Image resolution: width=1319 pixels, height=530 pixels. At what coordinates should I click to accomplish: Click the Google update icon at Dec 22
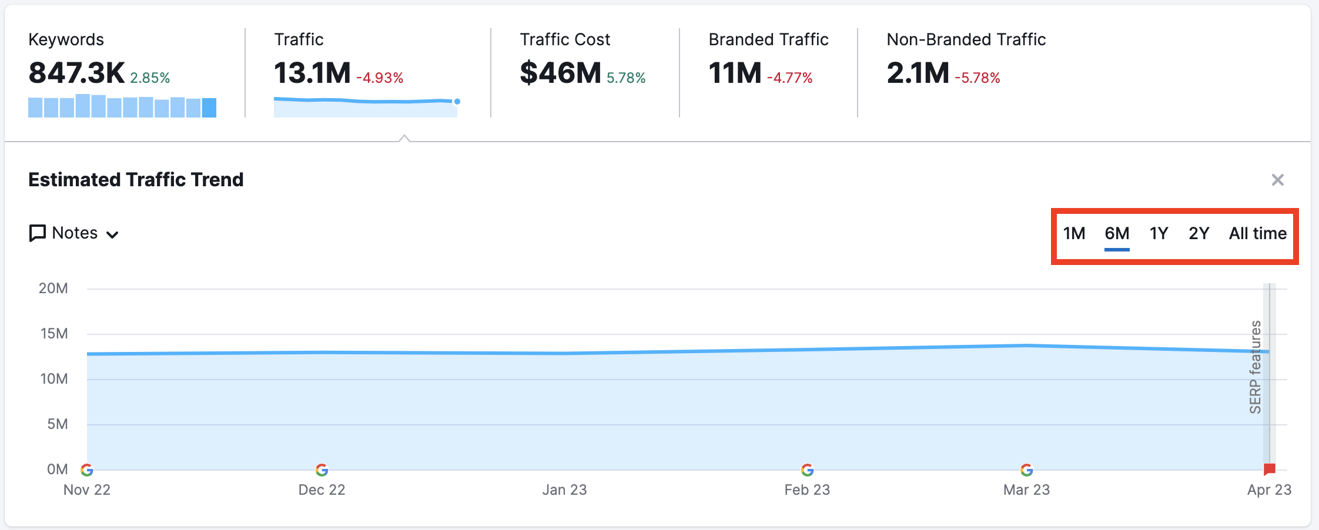322,469
